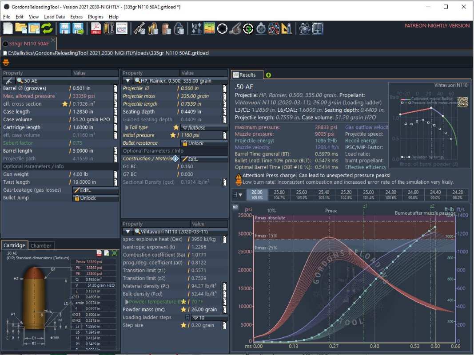Open the Load Data menu
The height and width of the screenshot is (355, 474).
point(54,16)
